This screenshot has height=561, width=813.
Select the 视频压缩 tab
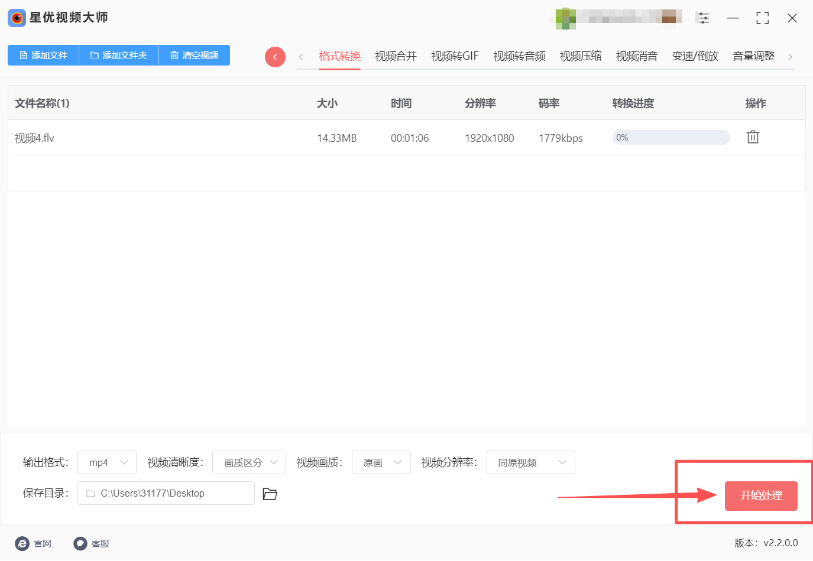point(580,56)
